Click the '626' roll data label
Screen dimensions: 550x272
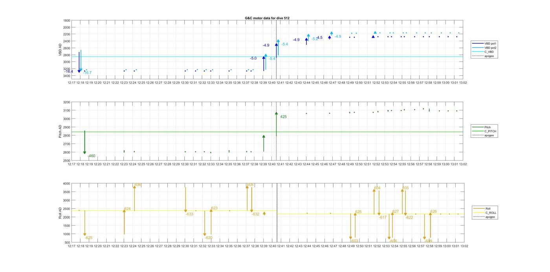[433, 212]
